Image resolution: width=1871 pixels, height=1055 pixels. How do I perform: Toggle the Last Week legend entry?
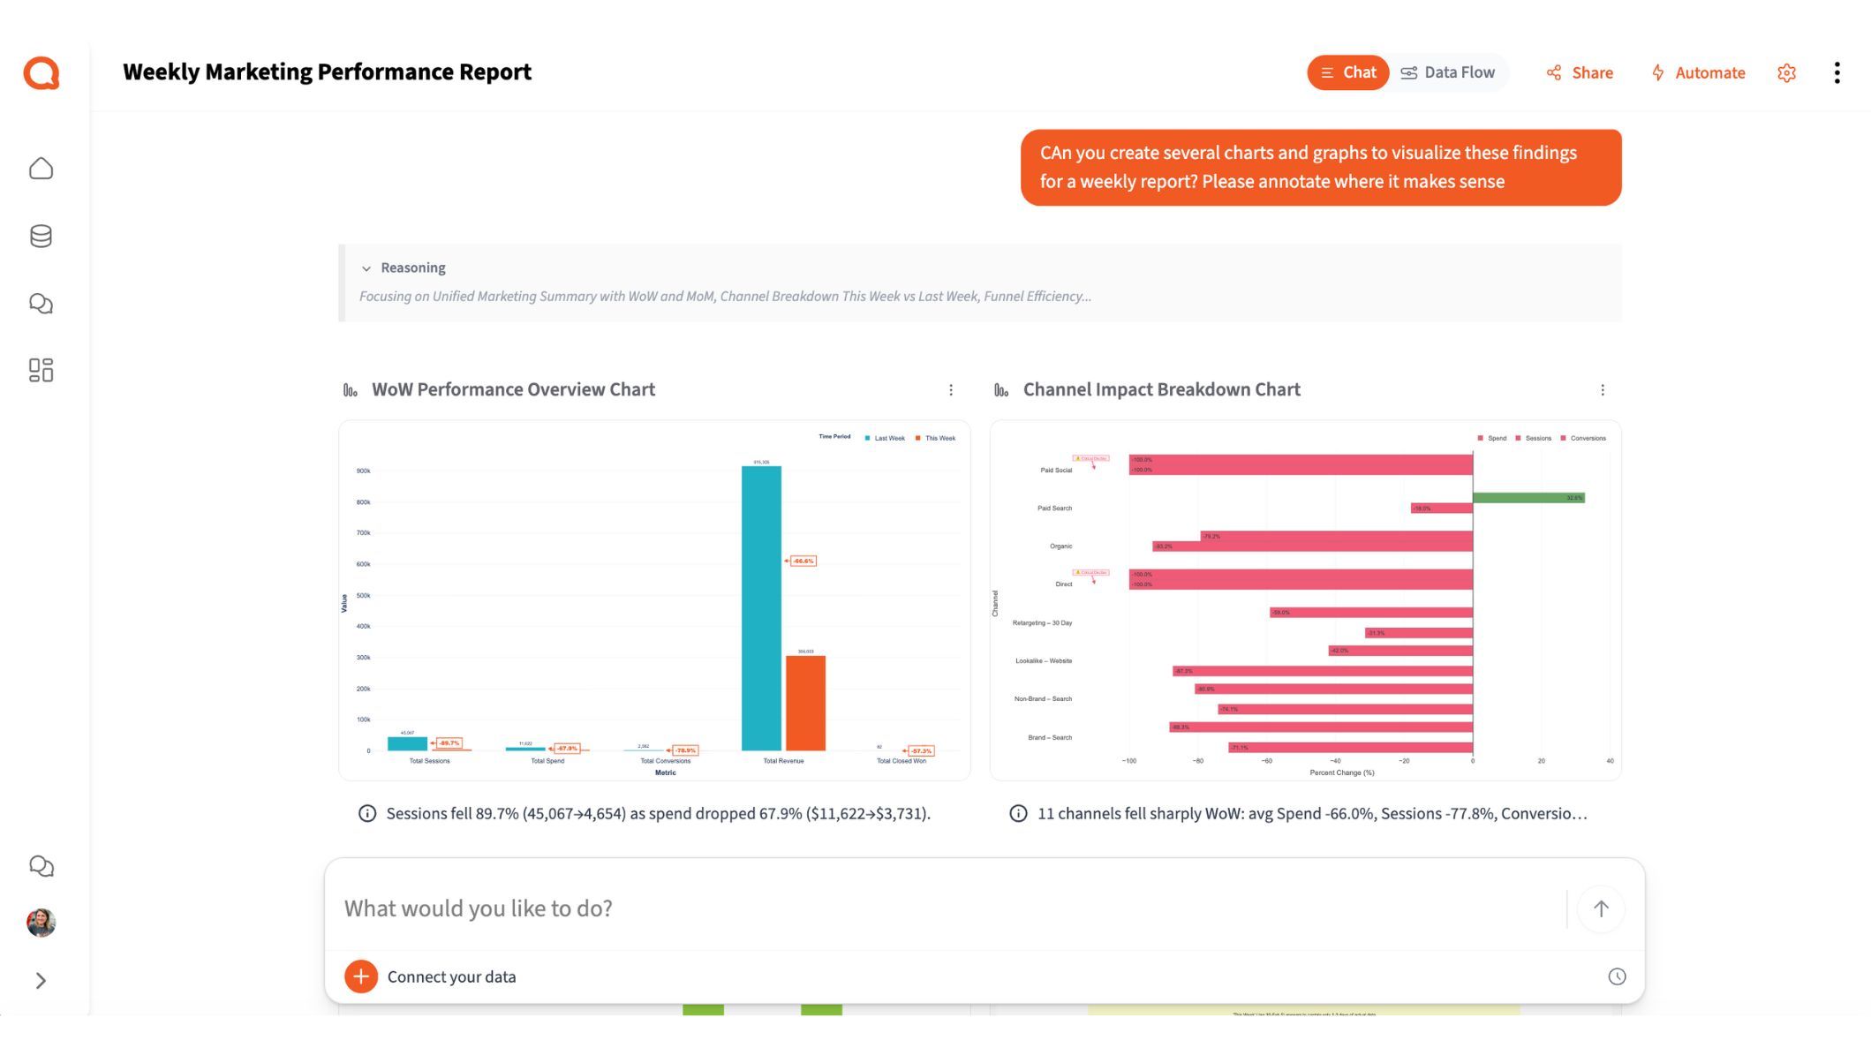(x=886, y=437)
